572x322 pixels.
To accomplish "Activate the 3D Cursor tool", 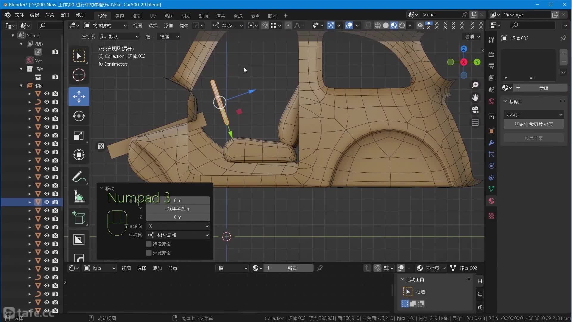I will [x=79, y=75].
